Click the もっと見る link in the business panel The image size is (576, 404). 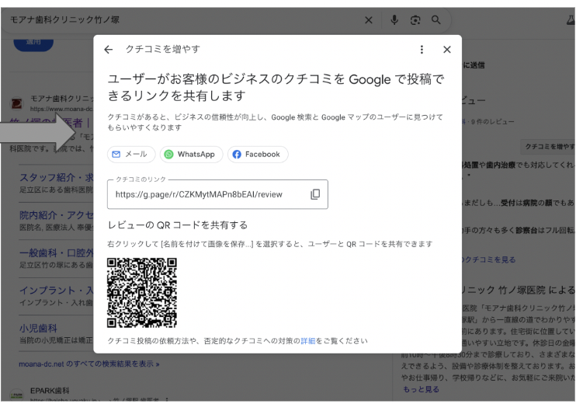point(421,389)
